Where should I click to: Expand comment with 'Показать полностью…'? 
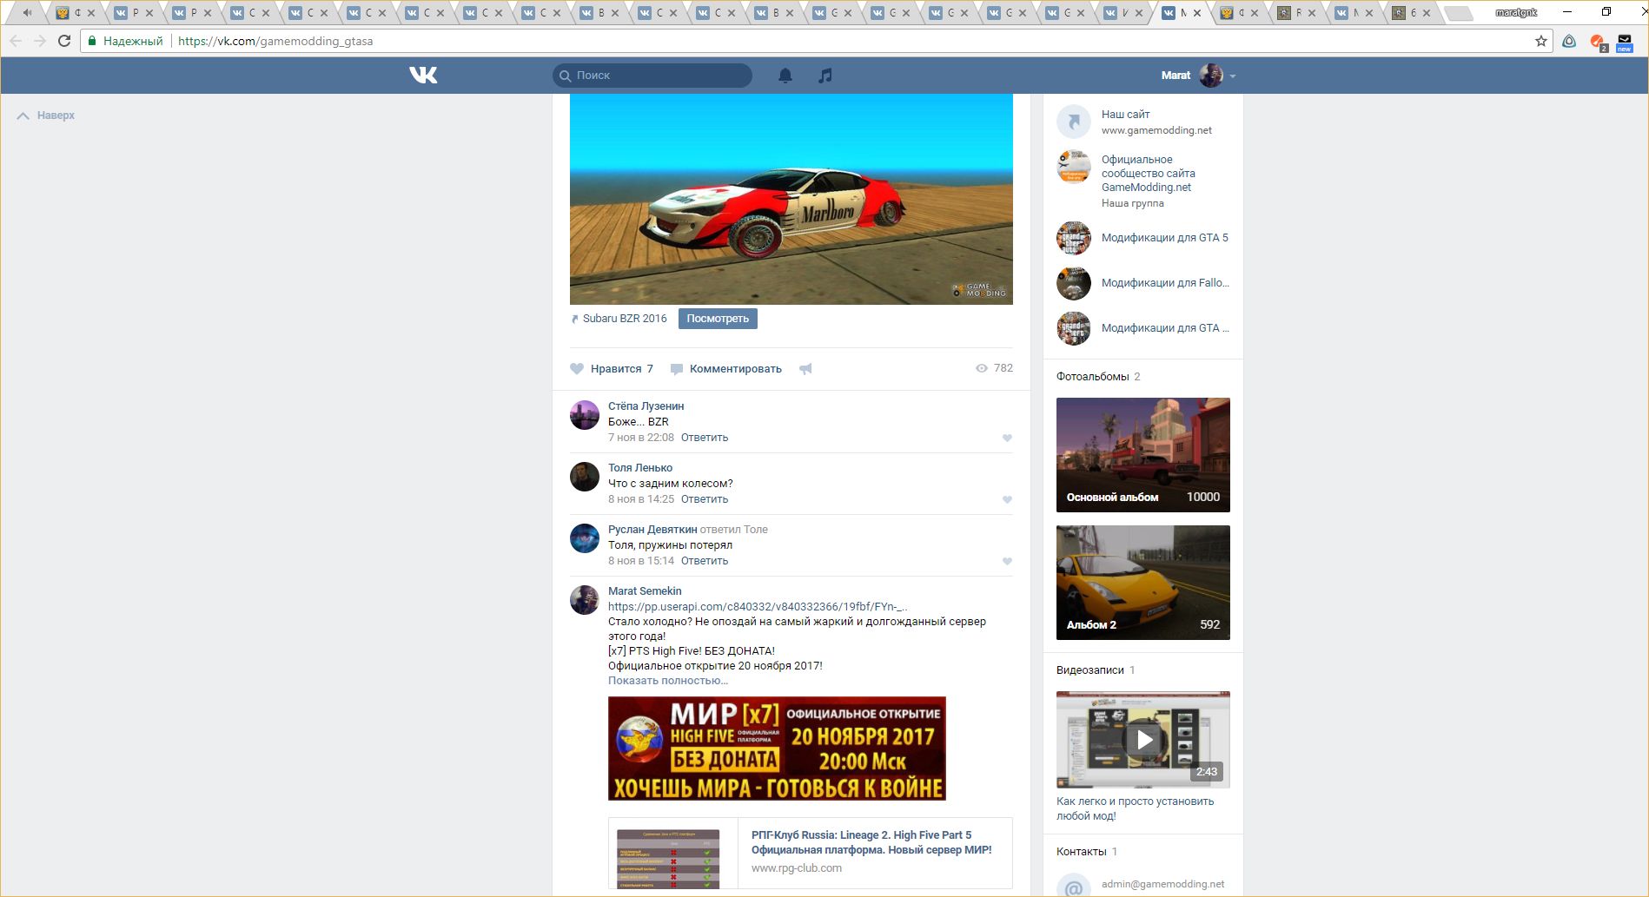(668, 681)
